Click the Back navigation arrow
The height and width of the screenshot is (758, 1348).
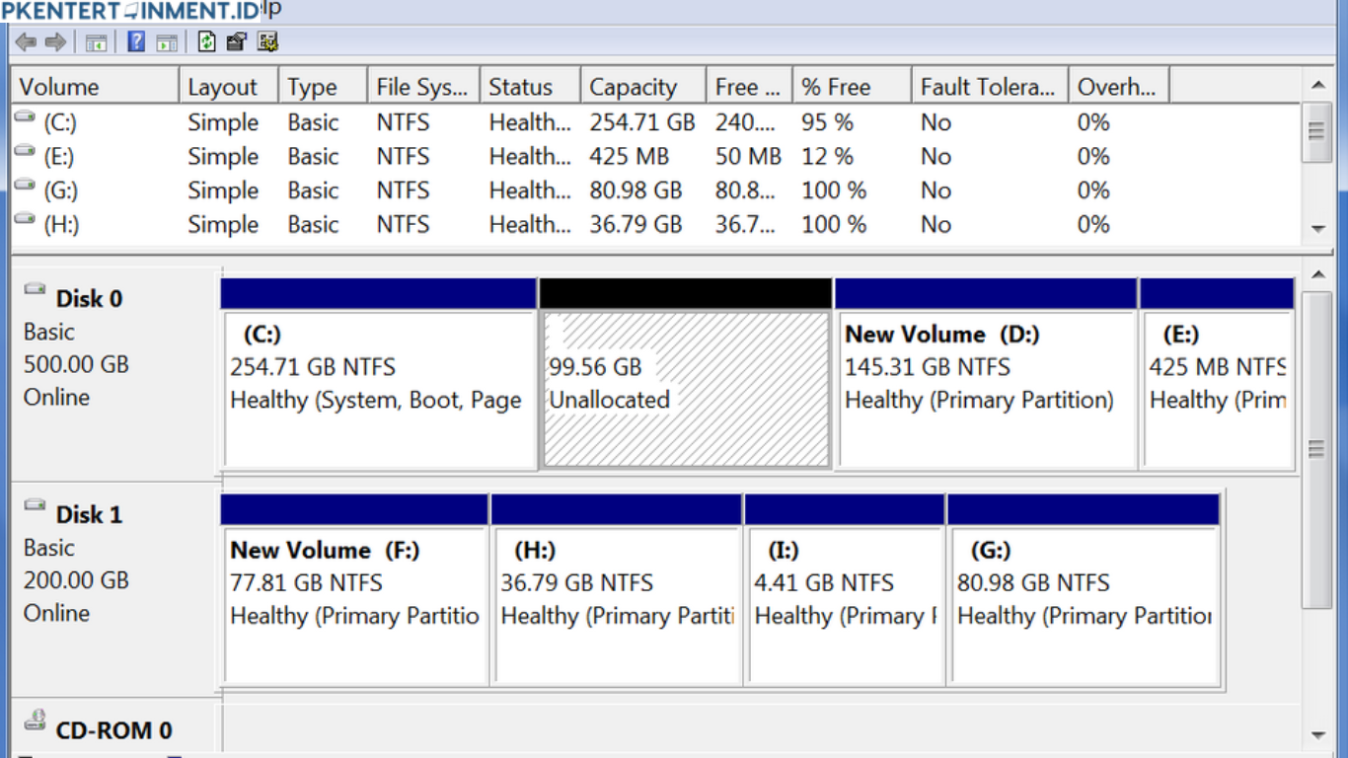25,41
